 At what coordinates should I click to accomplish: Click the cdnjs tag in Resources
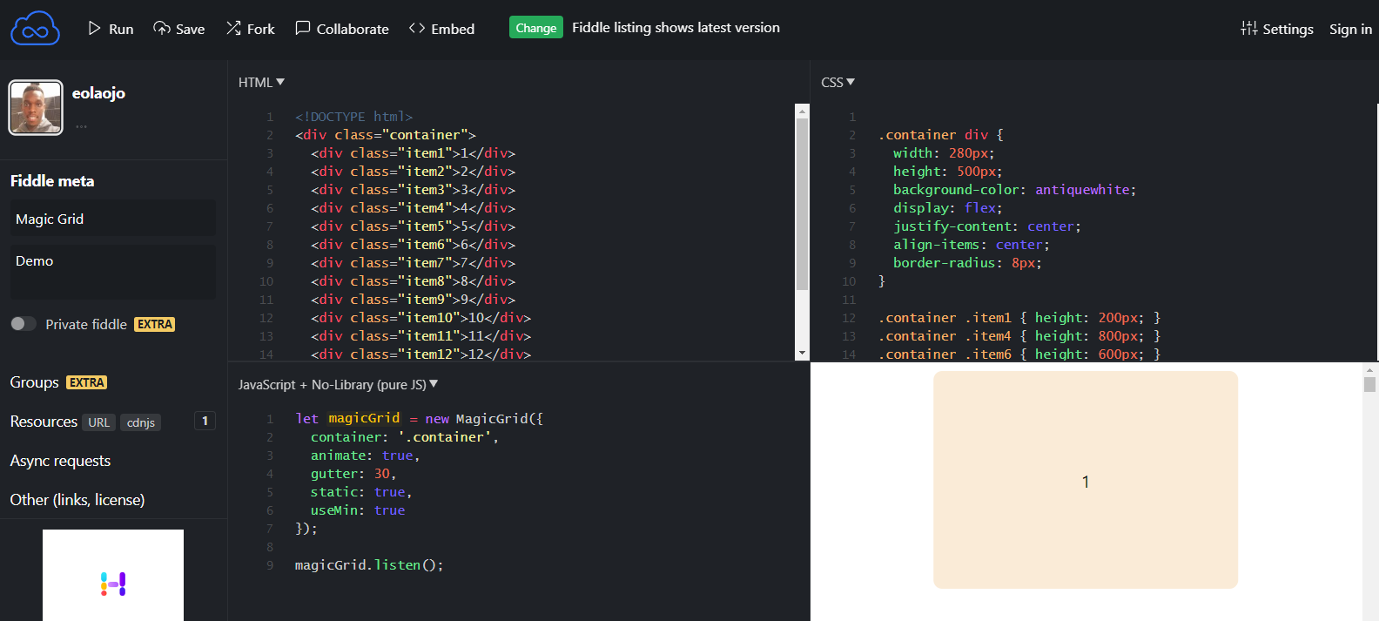(x=141, y=422)
